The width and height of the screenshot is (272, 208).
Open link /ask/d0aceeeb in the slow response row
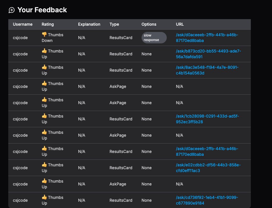(x=207, y=38)
